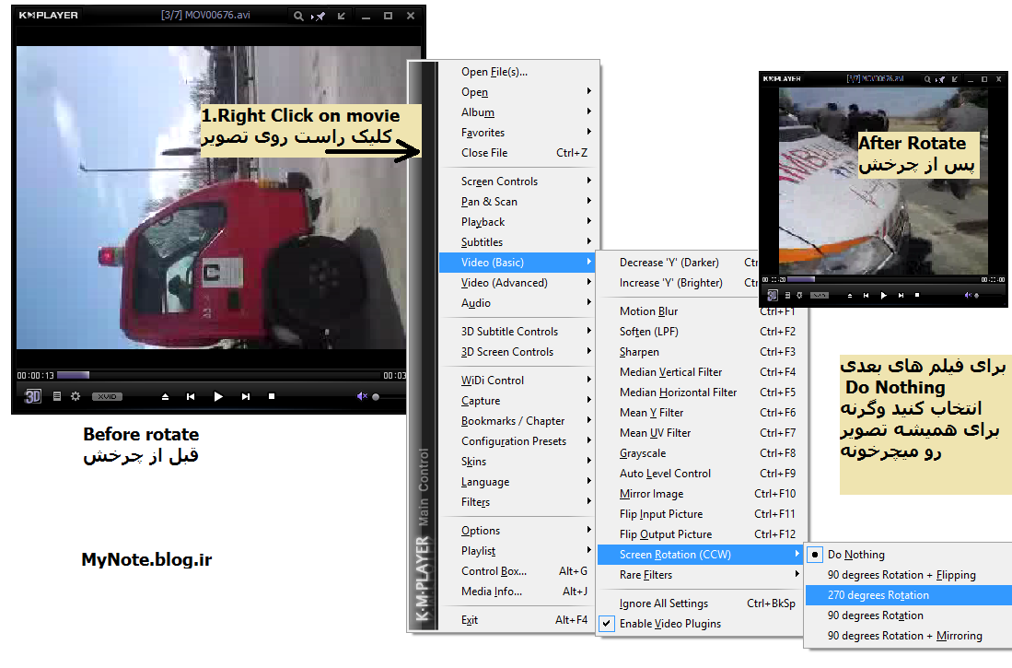Click the seek bar in main player
1012x668 pixels.
pyautogui.click(x=212, y=375)
